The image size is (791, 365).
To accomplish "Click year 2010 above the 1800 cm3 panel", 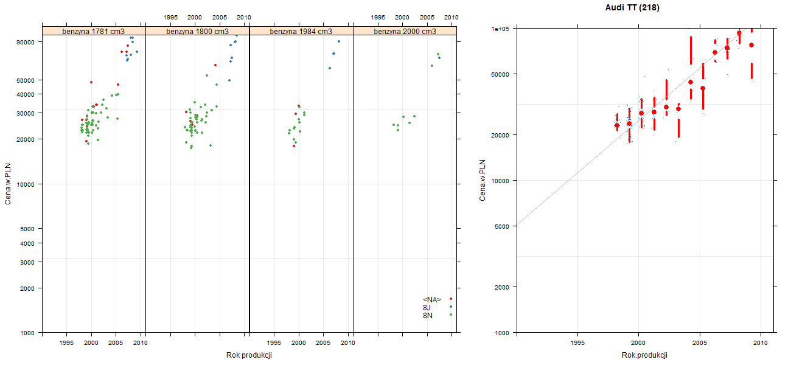I will click(x=244, y=18).
